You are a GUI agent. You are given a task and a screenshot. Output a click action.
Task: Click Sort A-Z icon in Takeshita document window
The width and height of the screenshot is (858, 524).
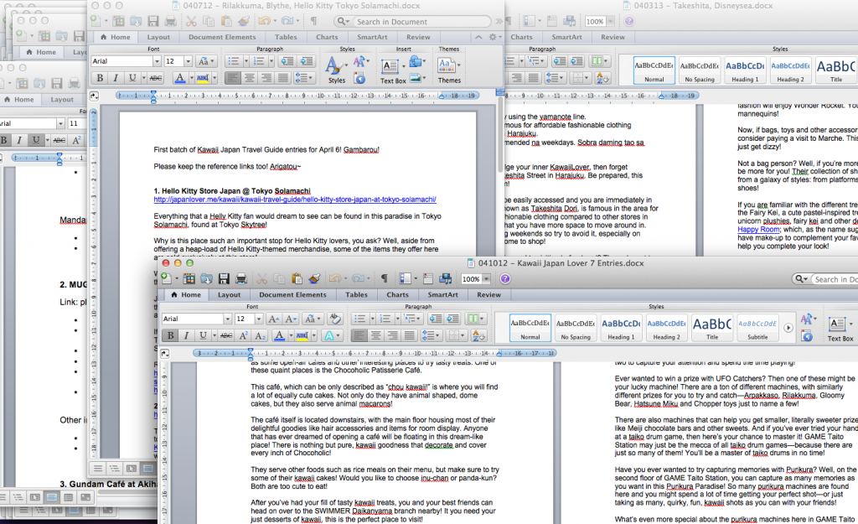point(602,78)
